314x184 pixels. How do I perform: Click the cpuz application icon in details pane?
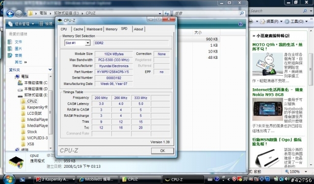tap(16, 162)
